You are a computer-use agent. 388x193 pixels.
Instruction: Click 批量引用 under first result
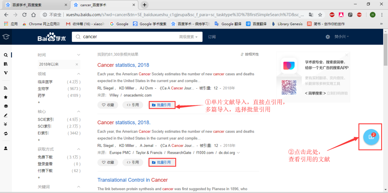click(162, 105)
